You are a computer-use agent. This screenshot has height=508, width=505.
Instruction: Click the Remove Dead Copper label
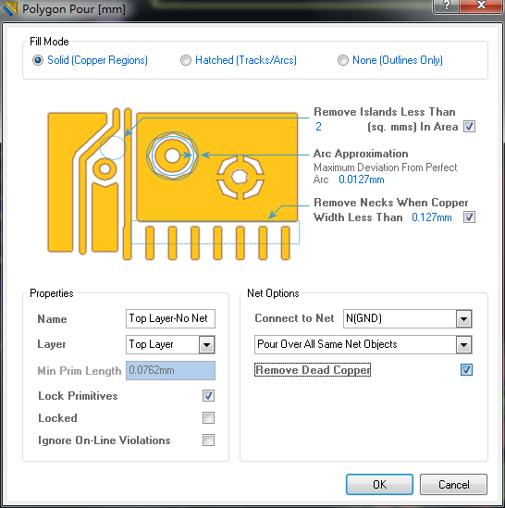pos(313,370)
